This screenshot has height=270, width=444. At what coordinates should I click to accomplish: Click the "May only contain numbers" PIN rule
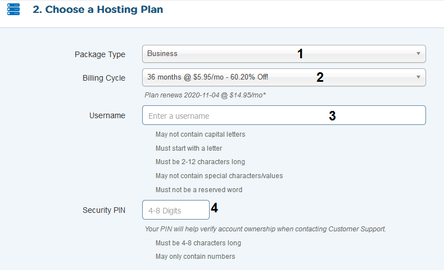tap(195, 257)
